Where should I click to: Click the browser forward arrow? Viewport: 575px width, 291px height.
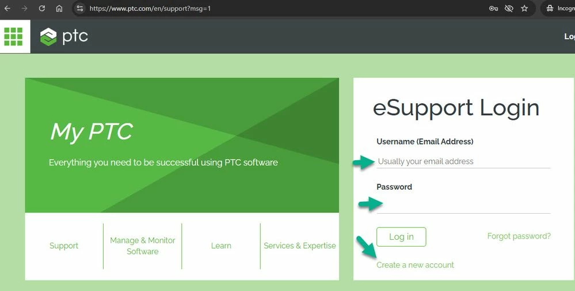click(x=25, y=8)
